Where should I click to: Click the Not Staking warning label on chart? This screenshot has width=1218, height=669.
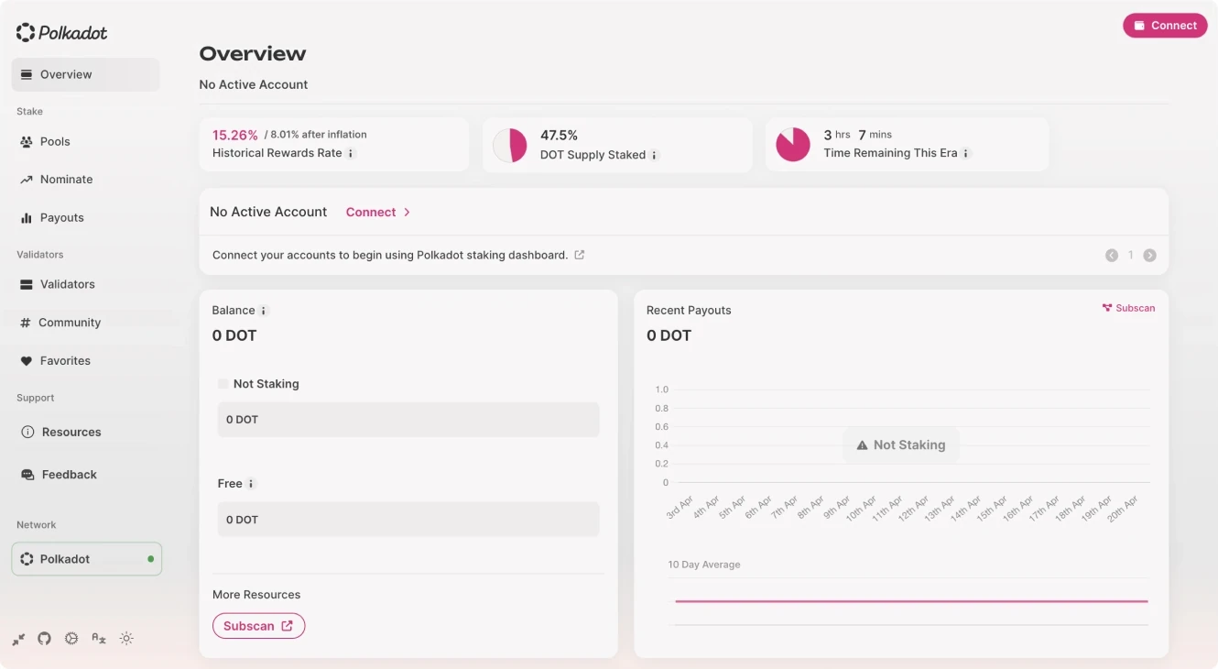(901, 444)
